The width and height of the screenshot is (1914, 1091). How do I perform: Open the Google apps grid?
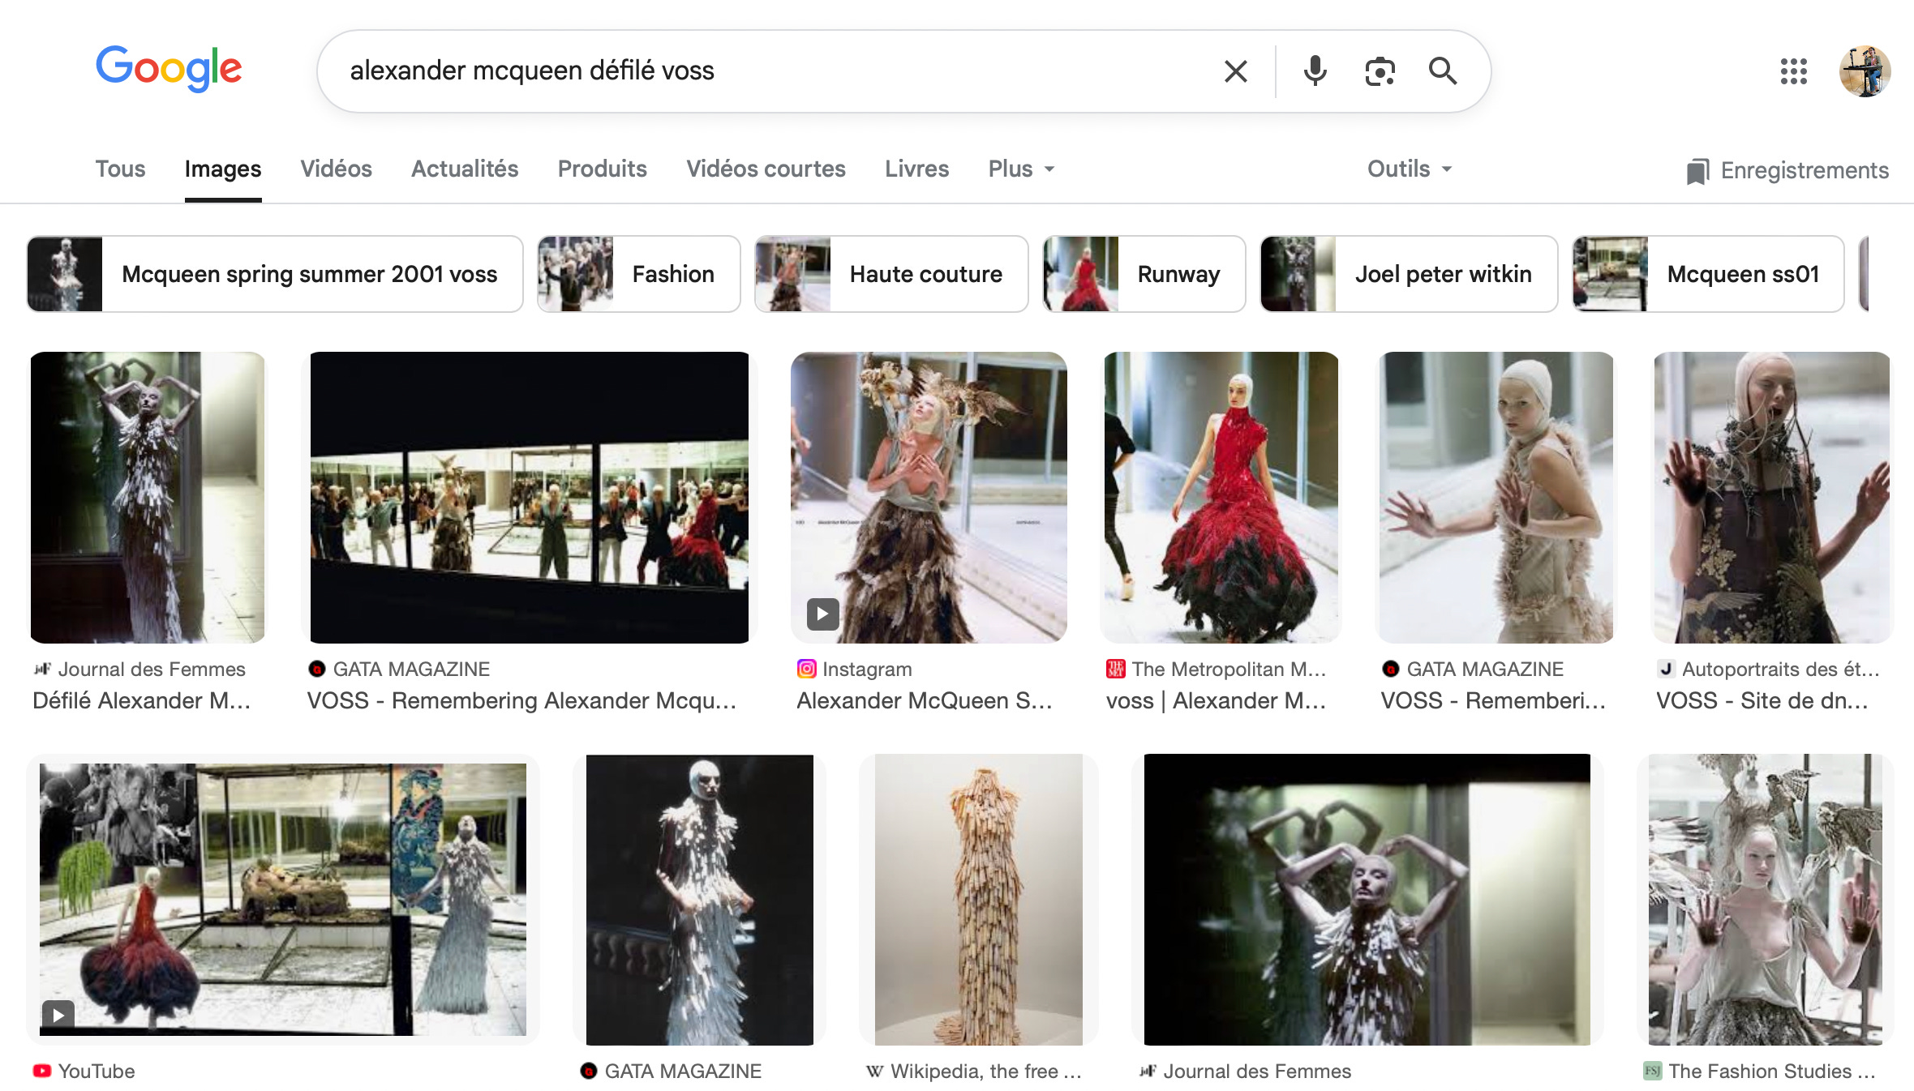click(x=1793, y=71)
